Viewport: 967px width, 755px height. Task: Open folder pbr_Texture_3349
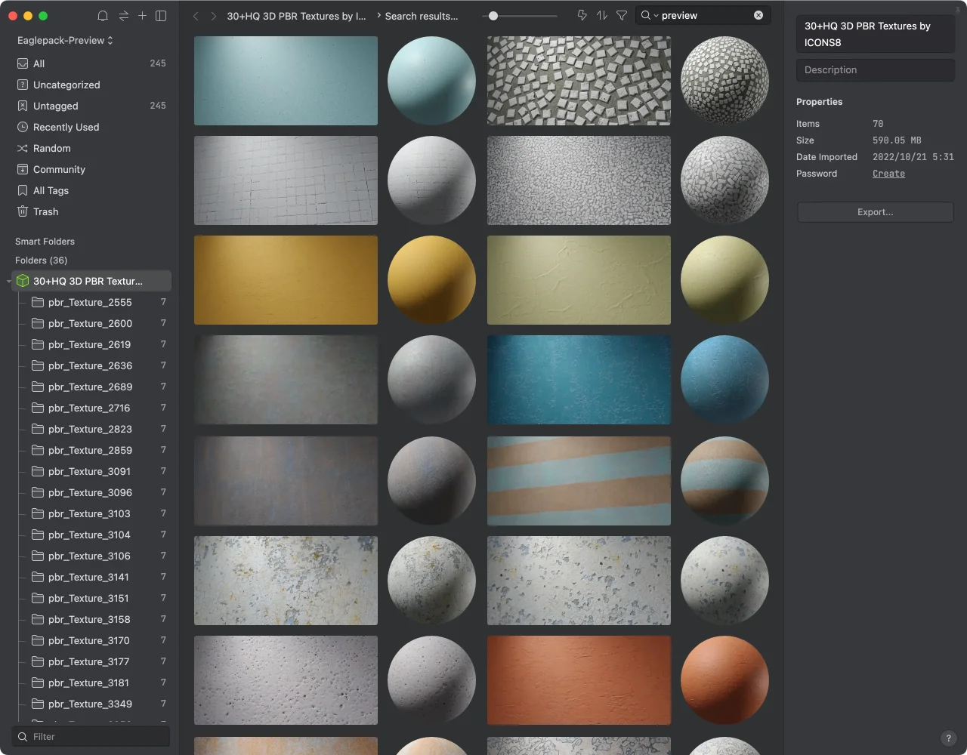(x=91, y=704)
